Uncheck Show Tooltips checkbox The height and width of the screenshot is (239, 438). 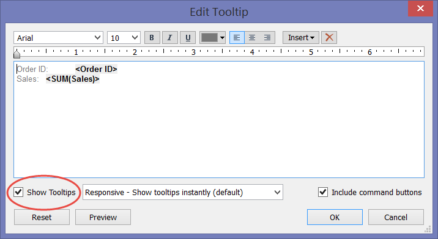click(x=18, y=192)
